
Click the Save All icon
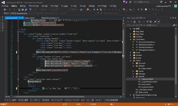[26, 10]
